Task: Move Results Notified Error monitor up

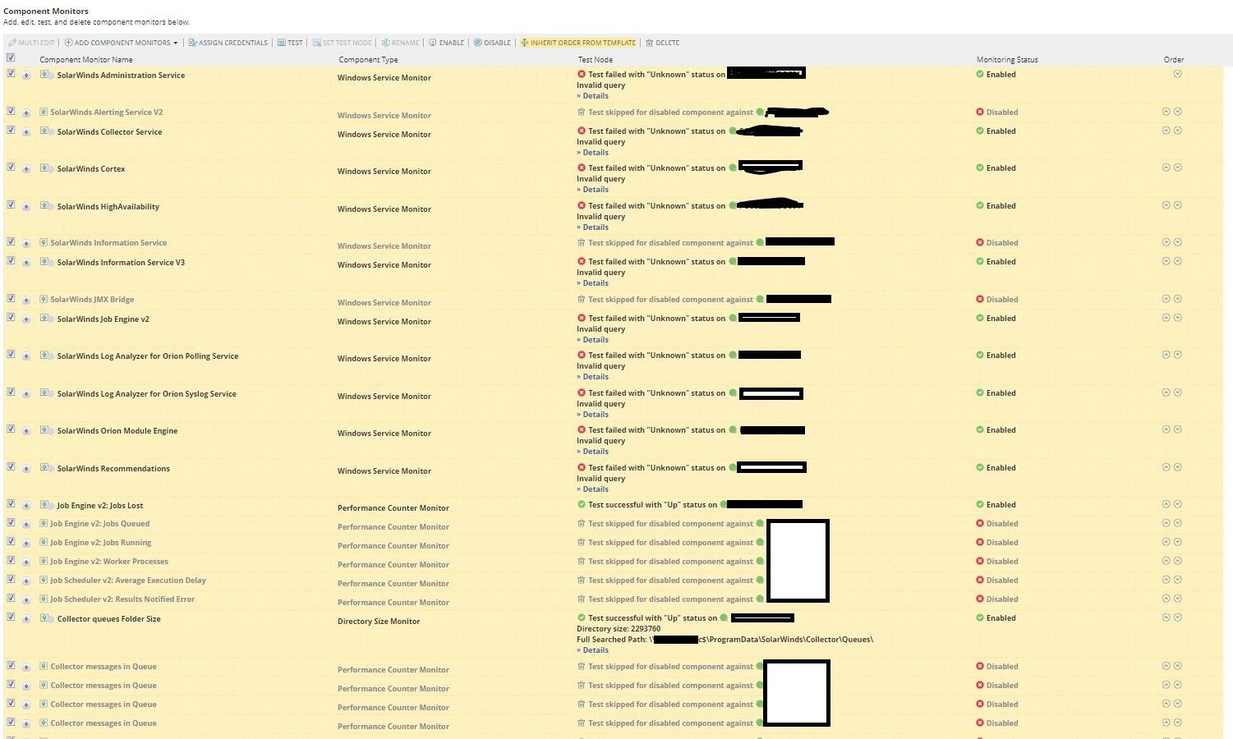Action: coord(1166,599)
